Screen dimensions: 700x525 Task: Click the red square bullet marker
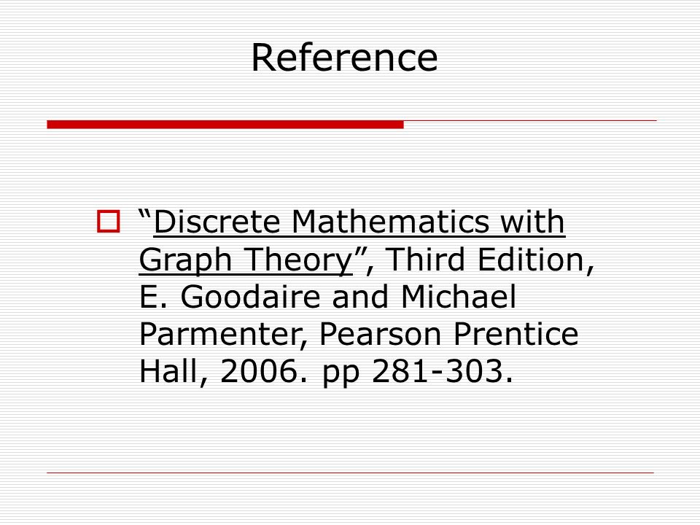(109, 222)
